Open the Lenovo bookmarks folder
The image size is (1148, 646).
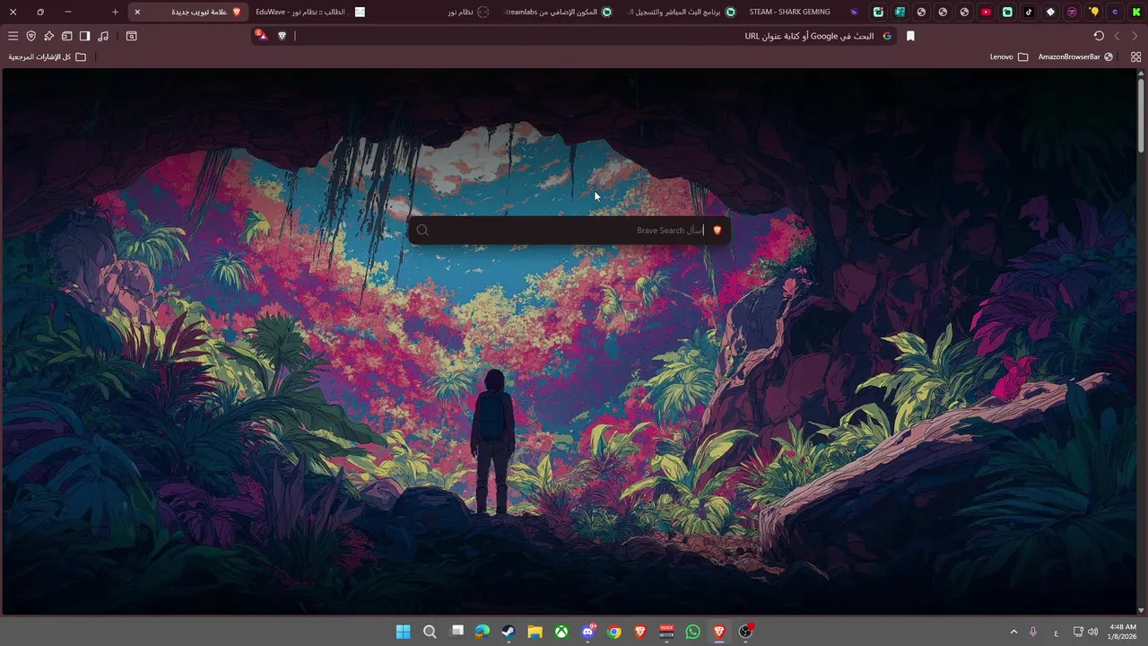click(x=1009, y=57)
